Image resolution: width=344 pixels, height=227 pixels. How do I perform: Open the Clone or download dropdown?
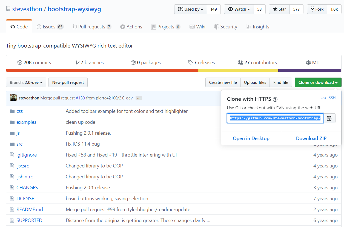(318, 82)
